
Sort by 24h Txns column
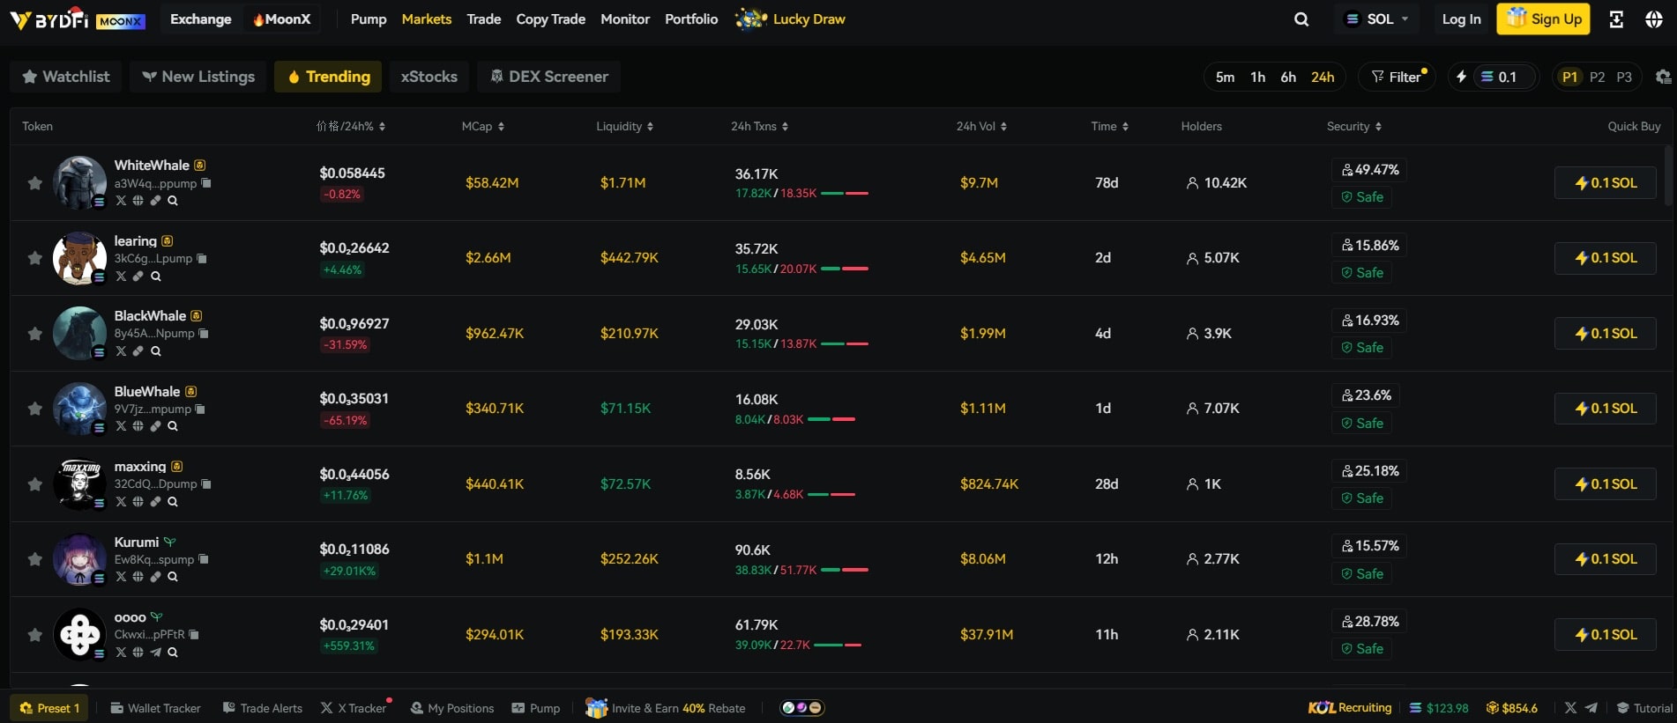point(759,126)
